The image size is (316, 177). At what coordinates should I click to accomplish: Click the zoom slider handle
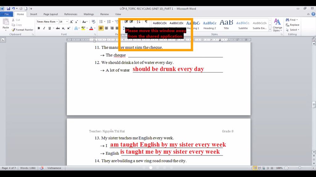300,168
